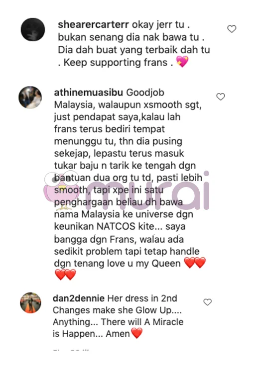The width and height of the screenshot is (262, 382).
Task: Click the word NATCOS in the comment
Action: click(x=116, y=226)
